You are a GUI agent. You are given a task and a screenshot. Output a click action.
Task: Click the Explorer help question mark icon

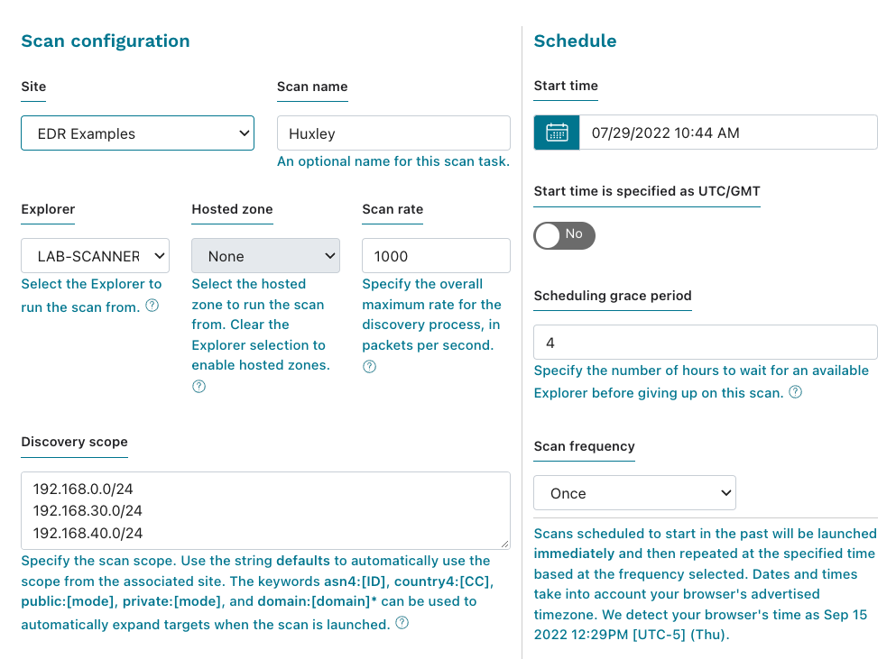(x=152, y=306)
